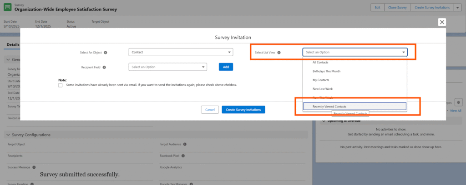
Task: Click info icon next to Recipient Field
Action: pos(104,67)
